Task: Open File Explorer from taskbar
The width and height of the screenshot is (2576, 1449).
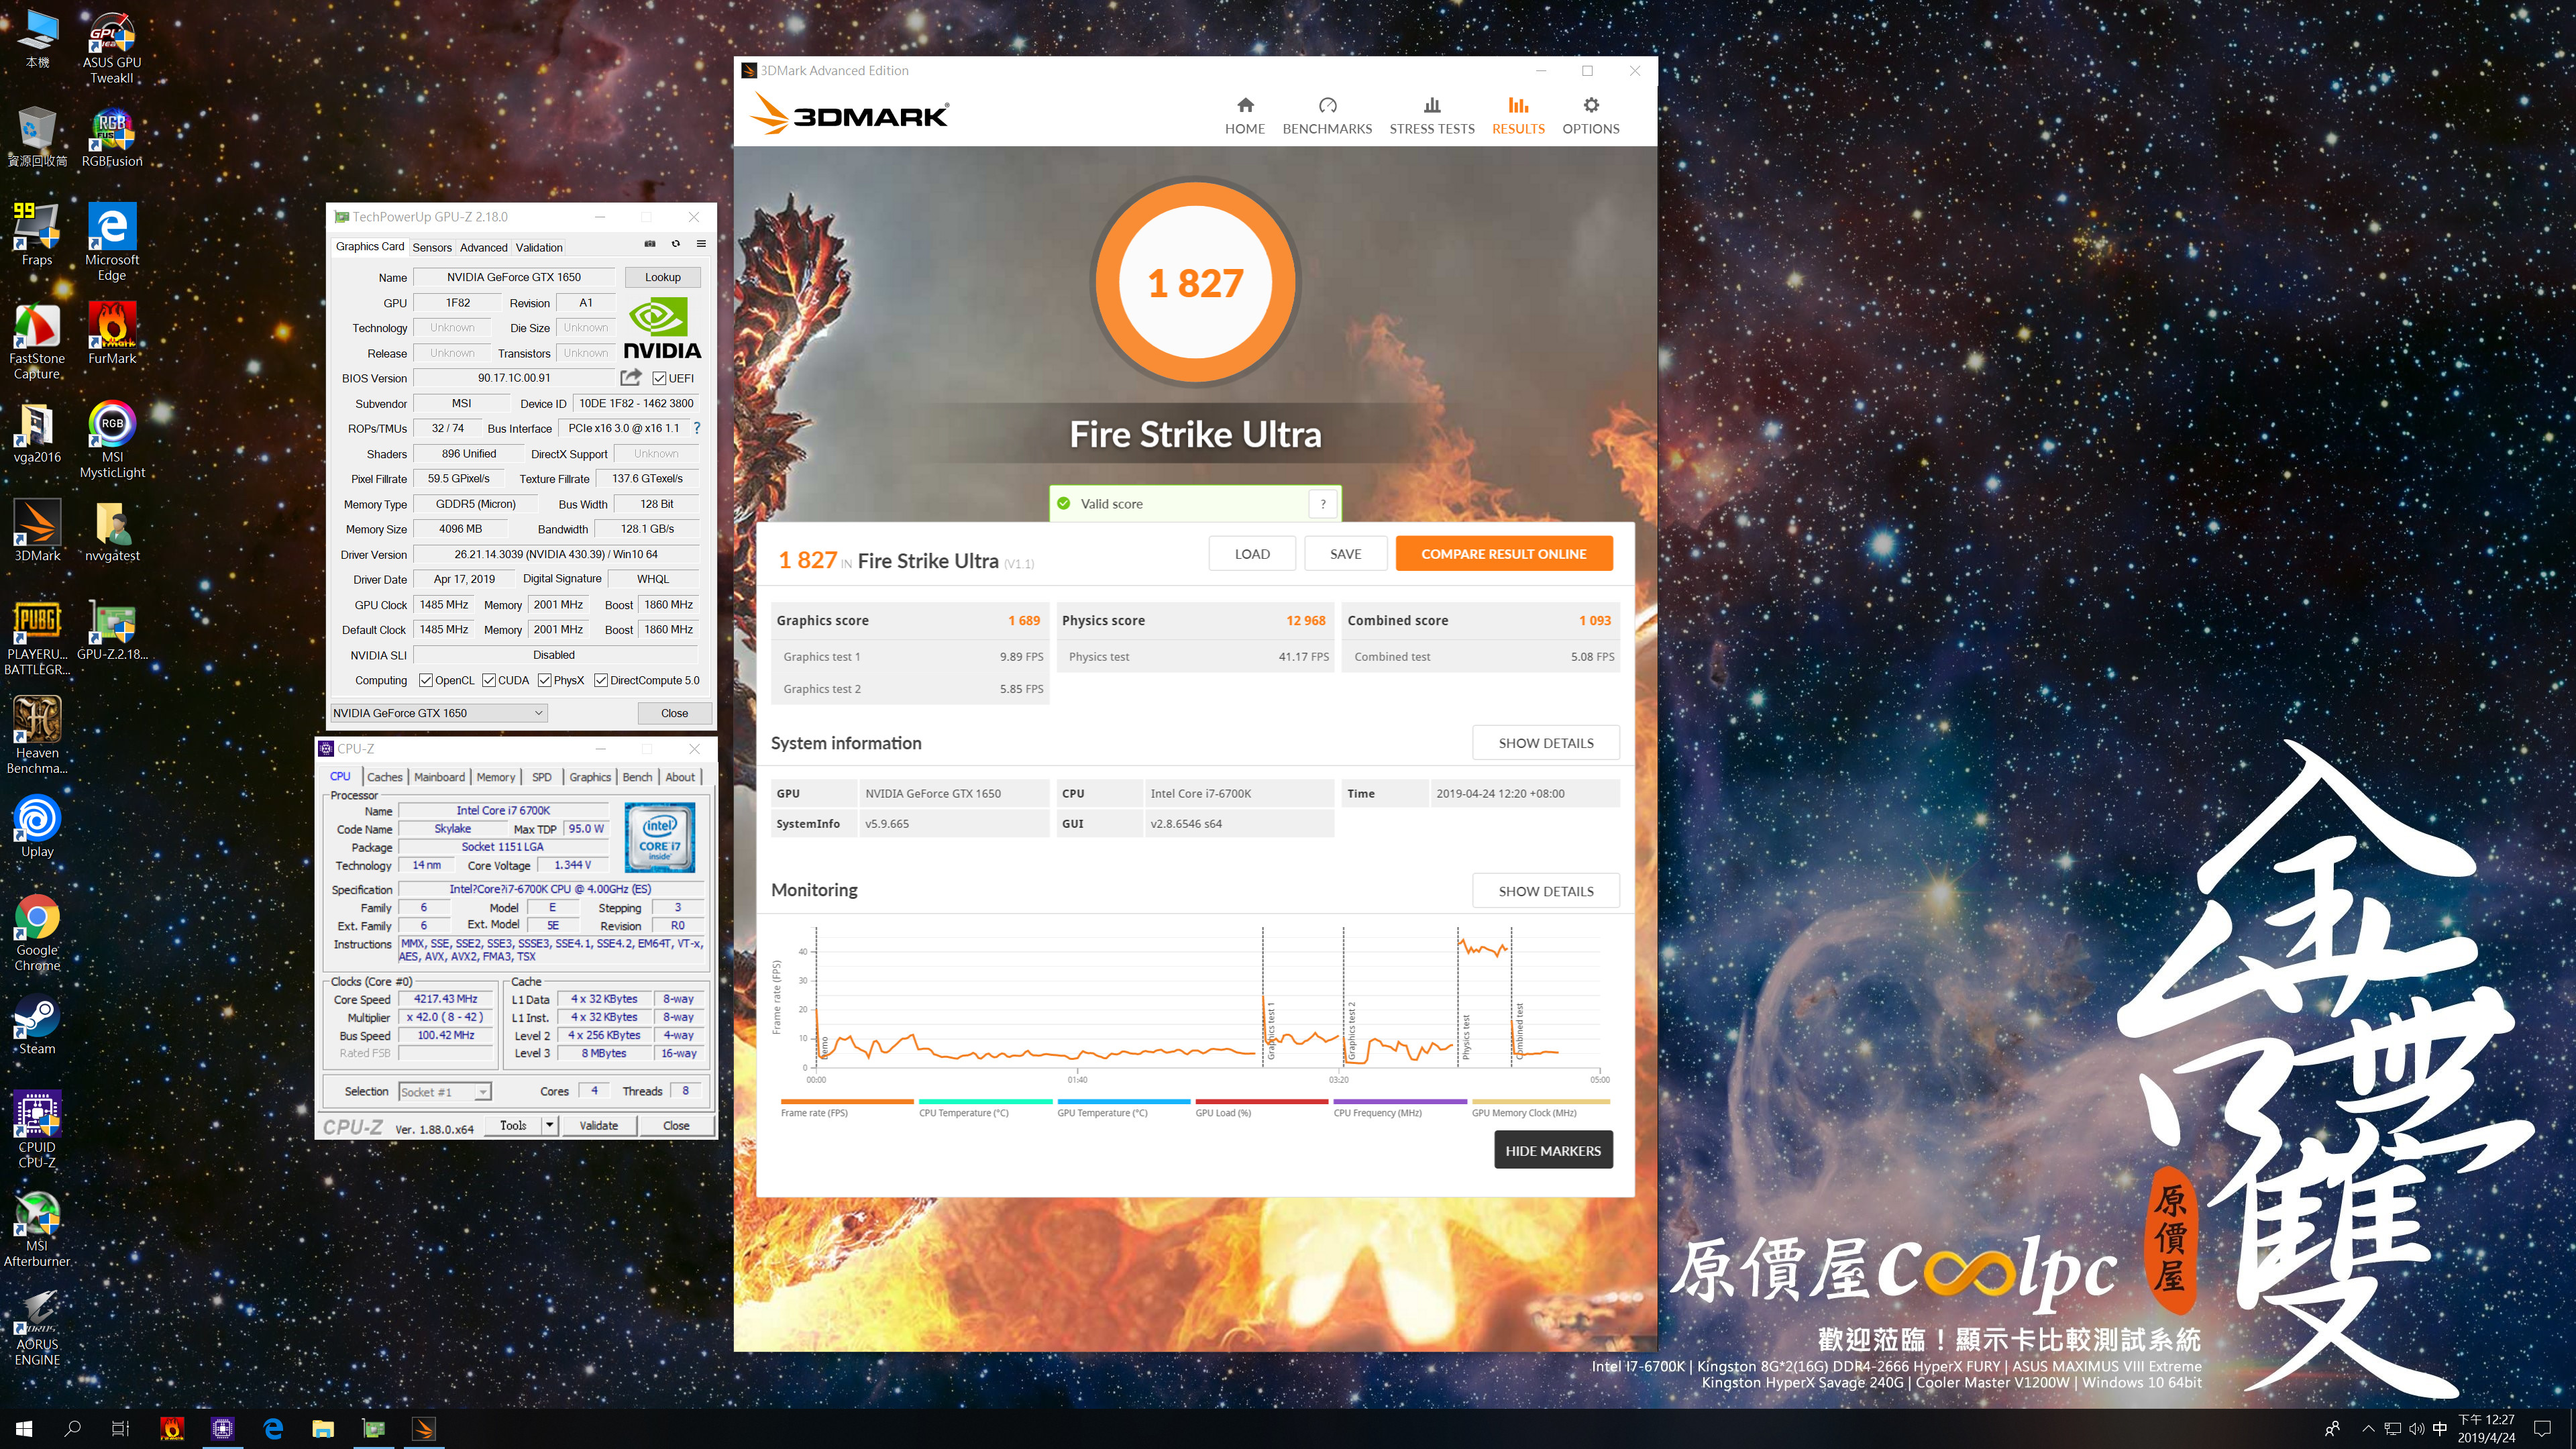Action: pos(322,1429)
